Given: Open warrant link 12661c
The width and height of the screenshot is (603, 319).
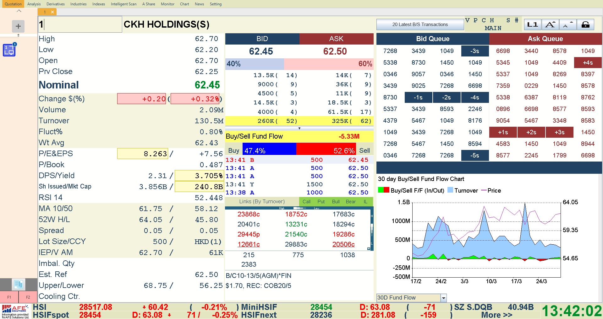Looking at the screenshot, I should [x=249, y=244].
